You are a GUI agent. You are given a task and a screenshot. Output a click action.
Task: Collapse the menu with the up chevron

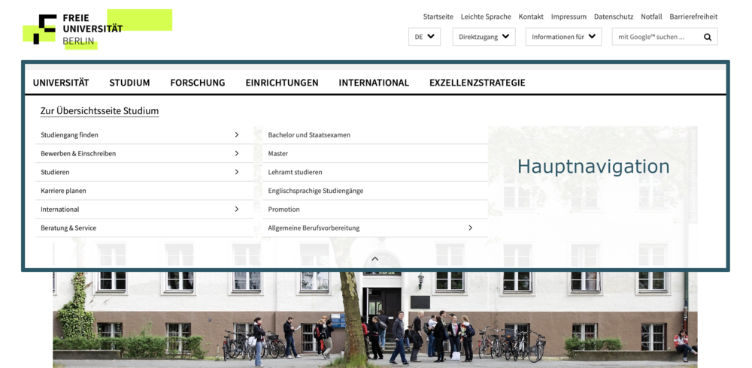[375, 259]
